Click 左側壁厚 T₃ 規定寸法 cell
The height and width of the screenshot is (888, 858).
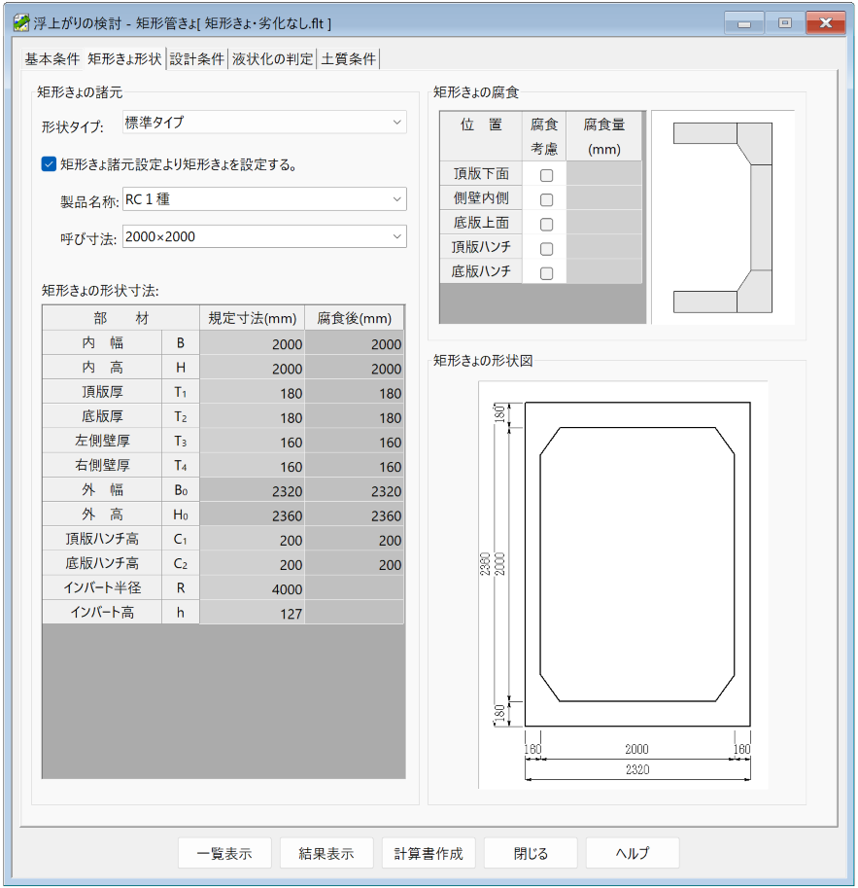pyautogui.click(x=252, y=442)
